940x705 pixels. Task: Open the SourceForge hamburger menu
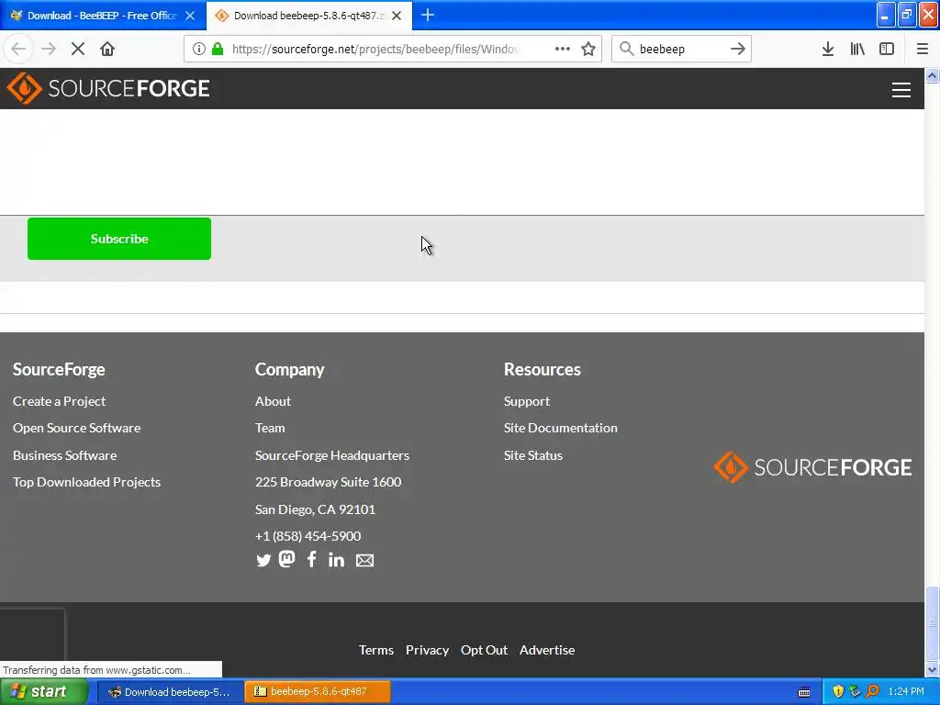(901, 89)
